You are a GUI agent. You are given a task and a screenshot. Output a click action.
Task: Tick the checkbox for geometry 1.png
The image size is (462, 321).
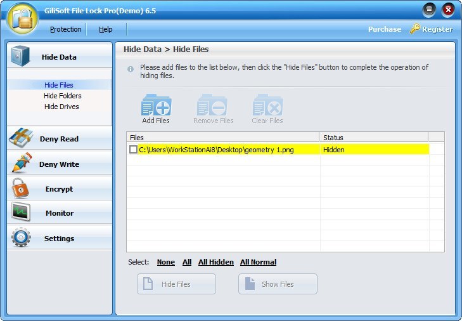pyautogui.click(x=133, y=149)
